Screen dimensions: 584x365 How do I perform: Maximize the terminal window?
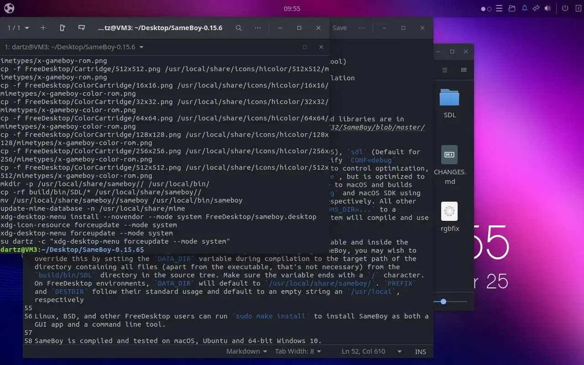299,28
